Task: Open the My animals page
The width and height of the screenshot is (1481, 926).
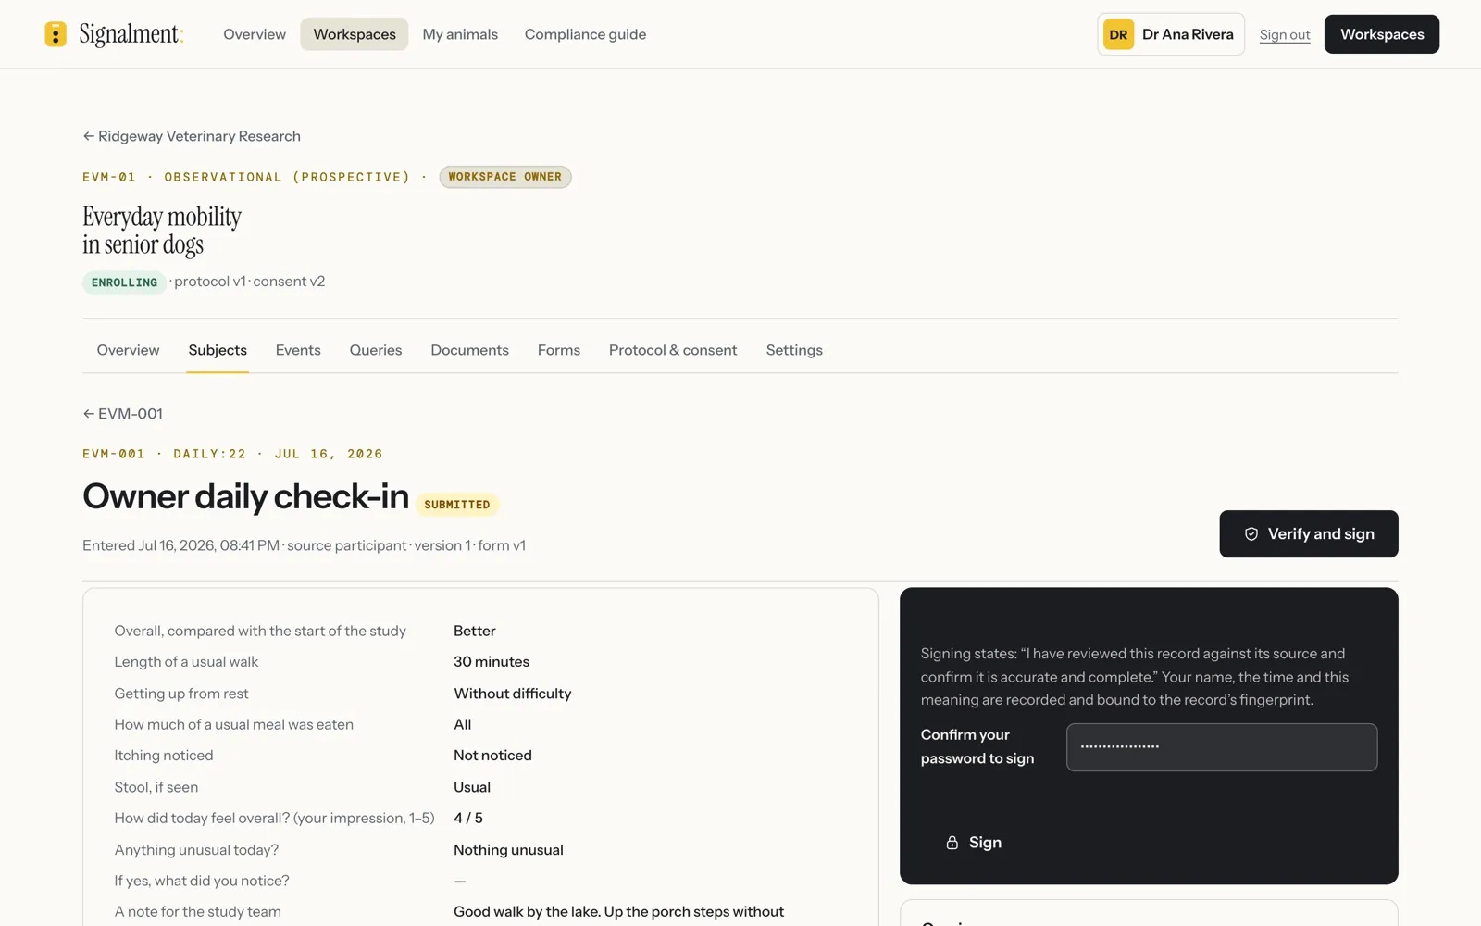Action: tap(460, 34)
